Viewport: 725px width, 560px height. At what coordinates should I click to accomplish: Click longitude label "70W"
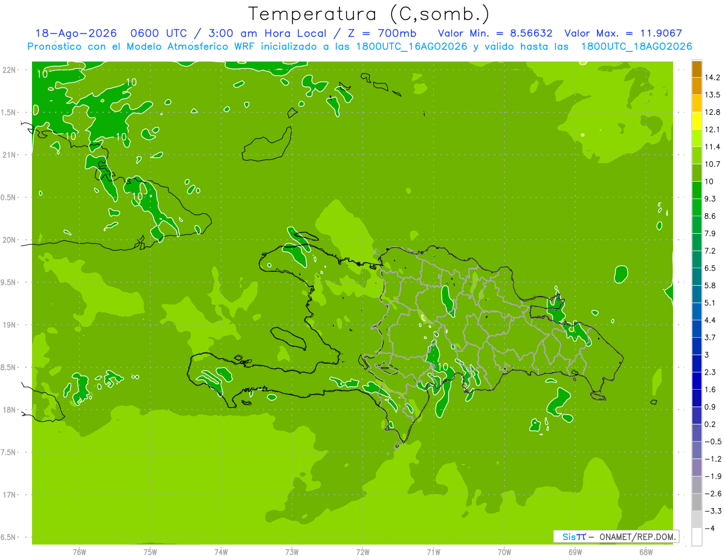(504, 552)
